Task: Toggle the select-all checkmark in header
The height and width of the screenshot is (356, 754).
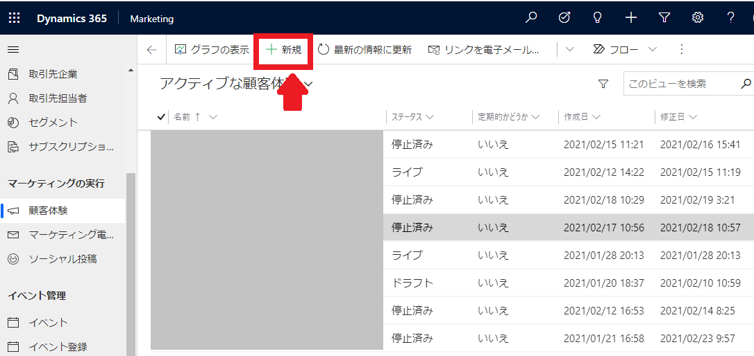Action: tap(161, 117)
